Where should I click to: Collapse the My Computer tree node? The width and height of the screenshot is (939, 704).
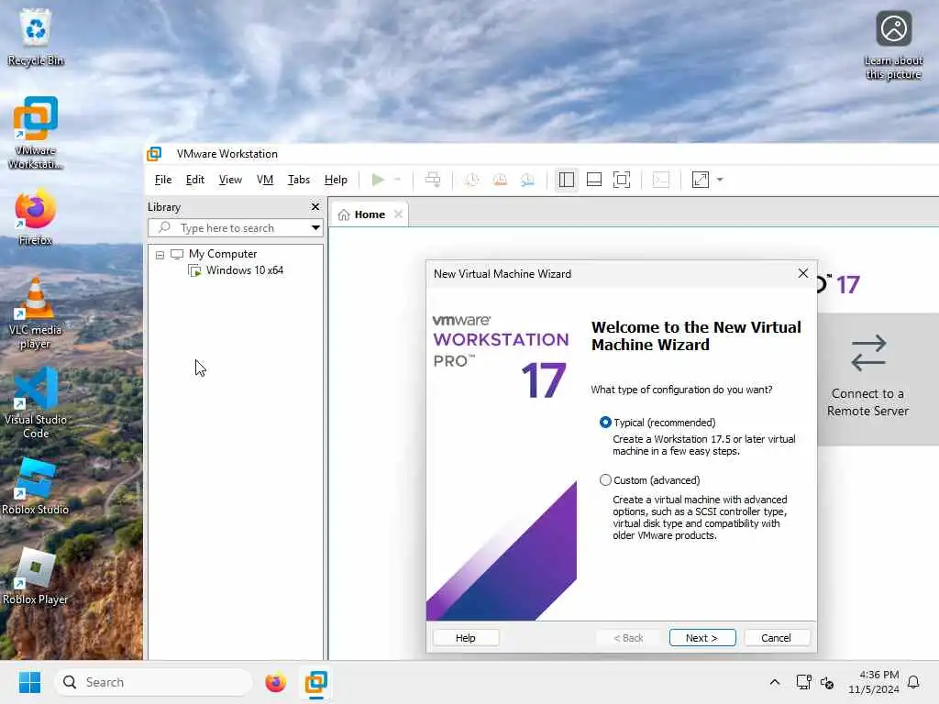pos(160,255)
